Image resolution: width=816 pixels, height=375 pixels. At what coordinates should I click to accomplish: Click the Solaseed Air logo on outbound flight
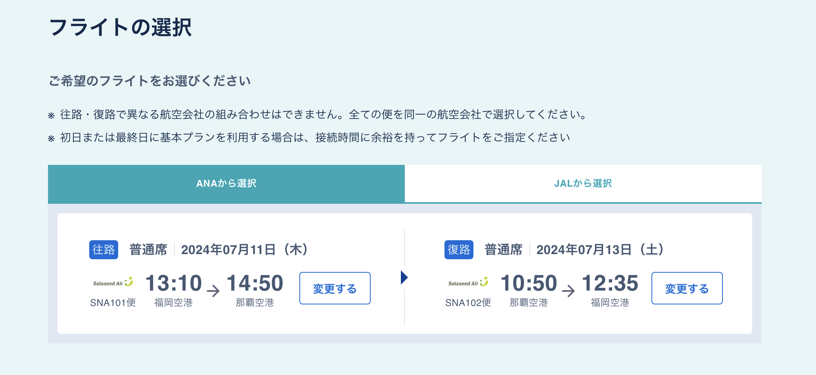[113, 282]
